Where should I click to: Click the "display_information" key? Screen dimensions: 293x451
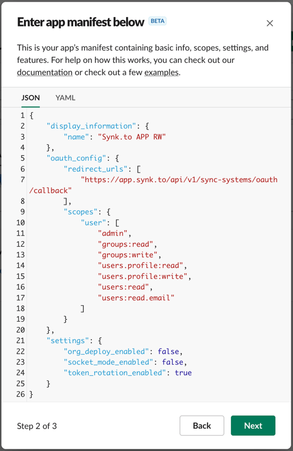coord(91,126)
